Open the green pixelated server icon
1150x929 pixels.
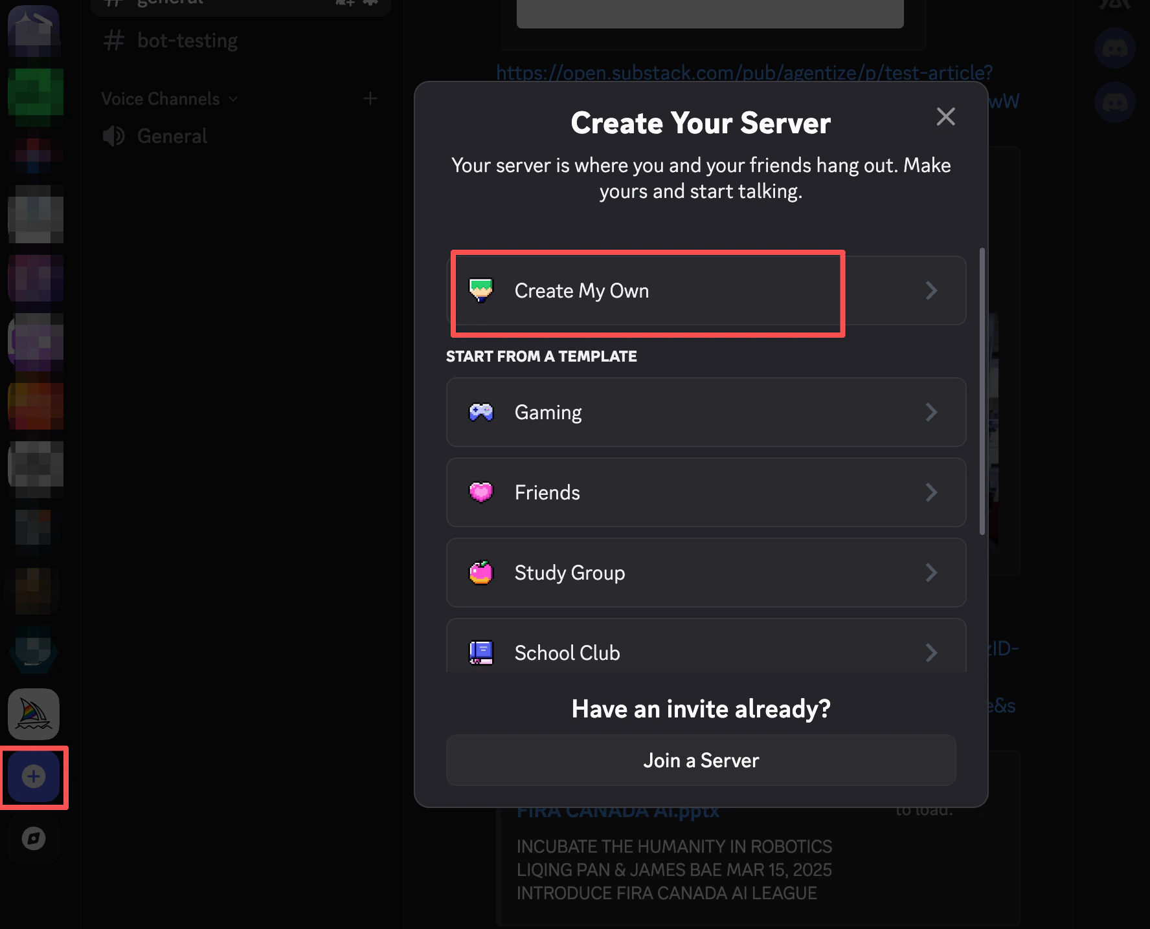(36, 94)
